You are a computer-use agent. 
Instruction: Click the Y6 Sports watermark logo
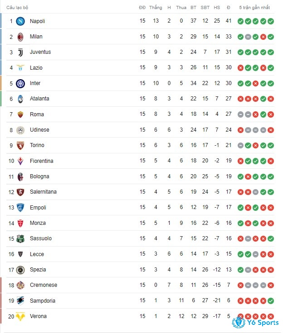(x=255, y=323)
